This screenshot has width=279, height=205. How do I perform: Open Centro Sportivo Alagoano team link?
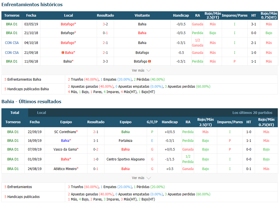(126, 159)
